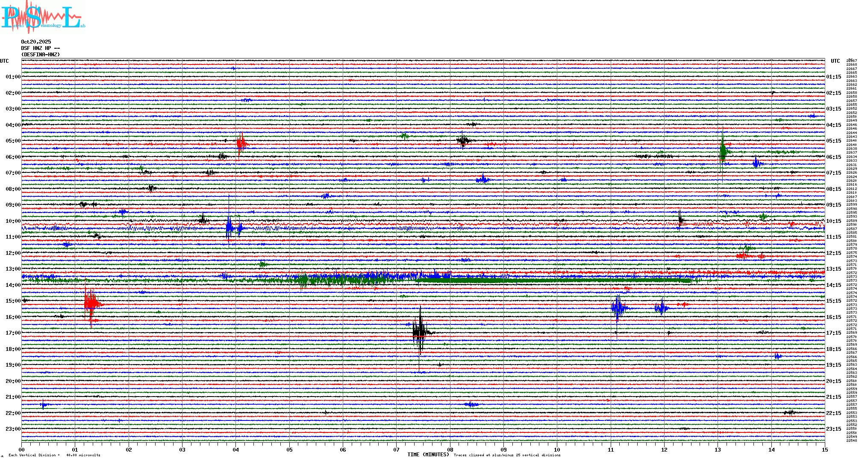Click the 05:00 hour label on the left axis
The width and height of the screenshot is (859, 461).
[13, 141]
